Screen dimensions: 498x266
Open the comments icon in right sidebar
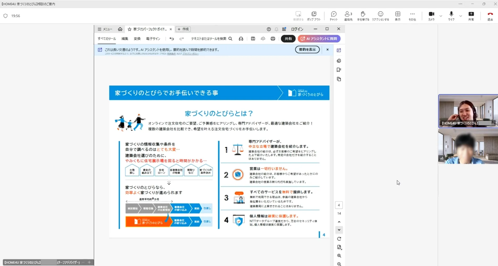[339, 61]
